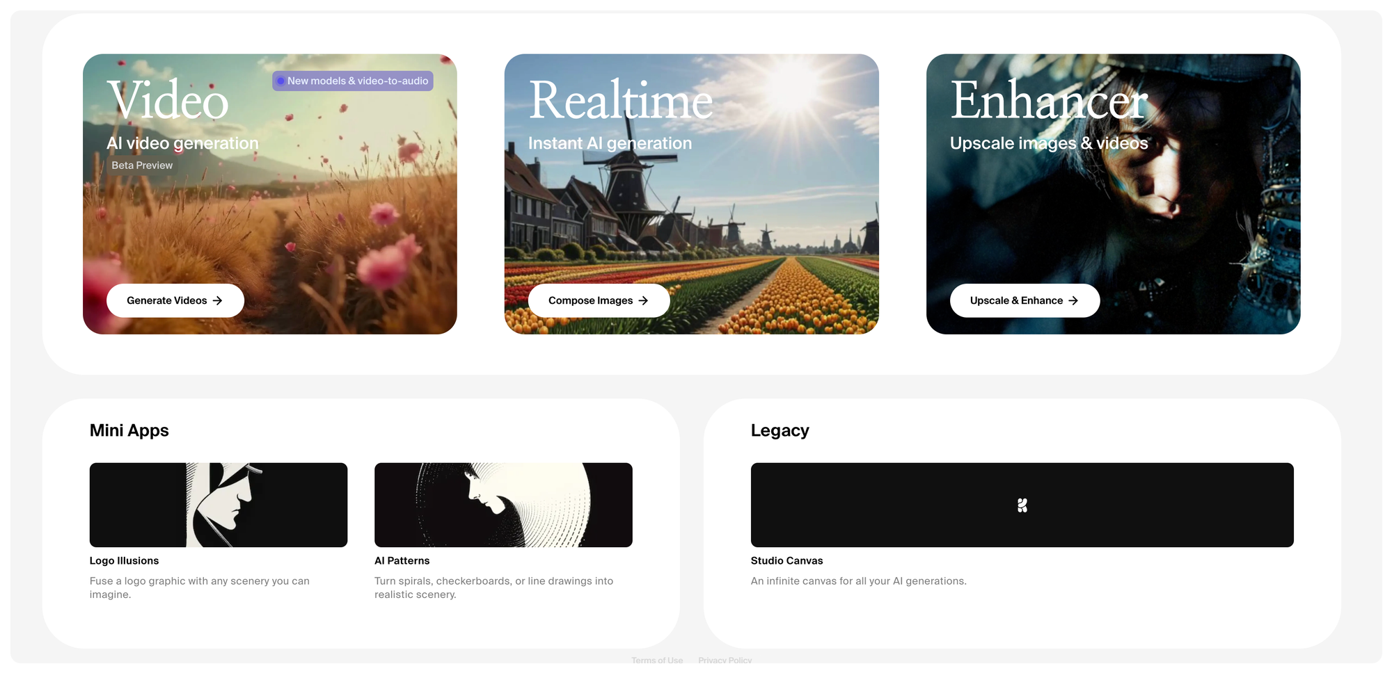Click the Upscale & Enhance button
This screenshot has height=673, width=1392.
click(x=1025, y=300)
